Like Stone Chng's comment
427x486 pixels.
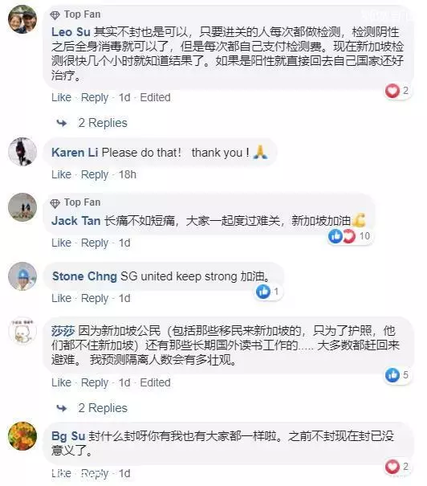pos(61,299)
